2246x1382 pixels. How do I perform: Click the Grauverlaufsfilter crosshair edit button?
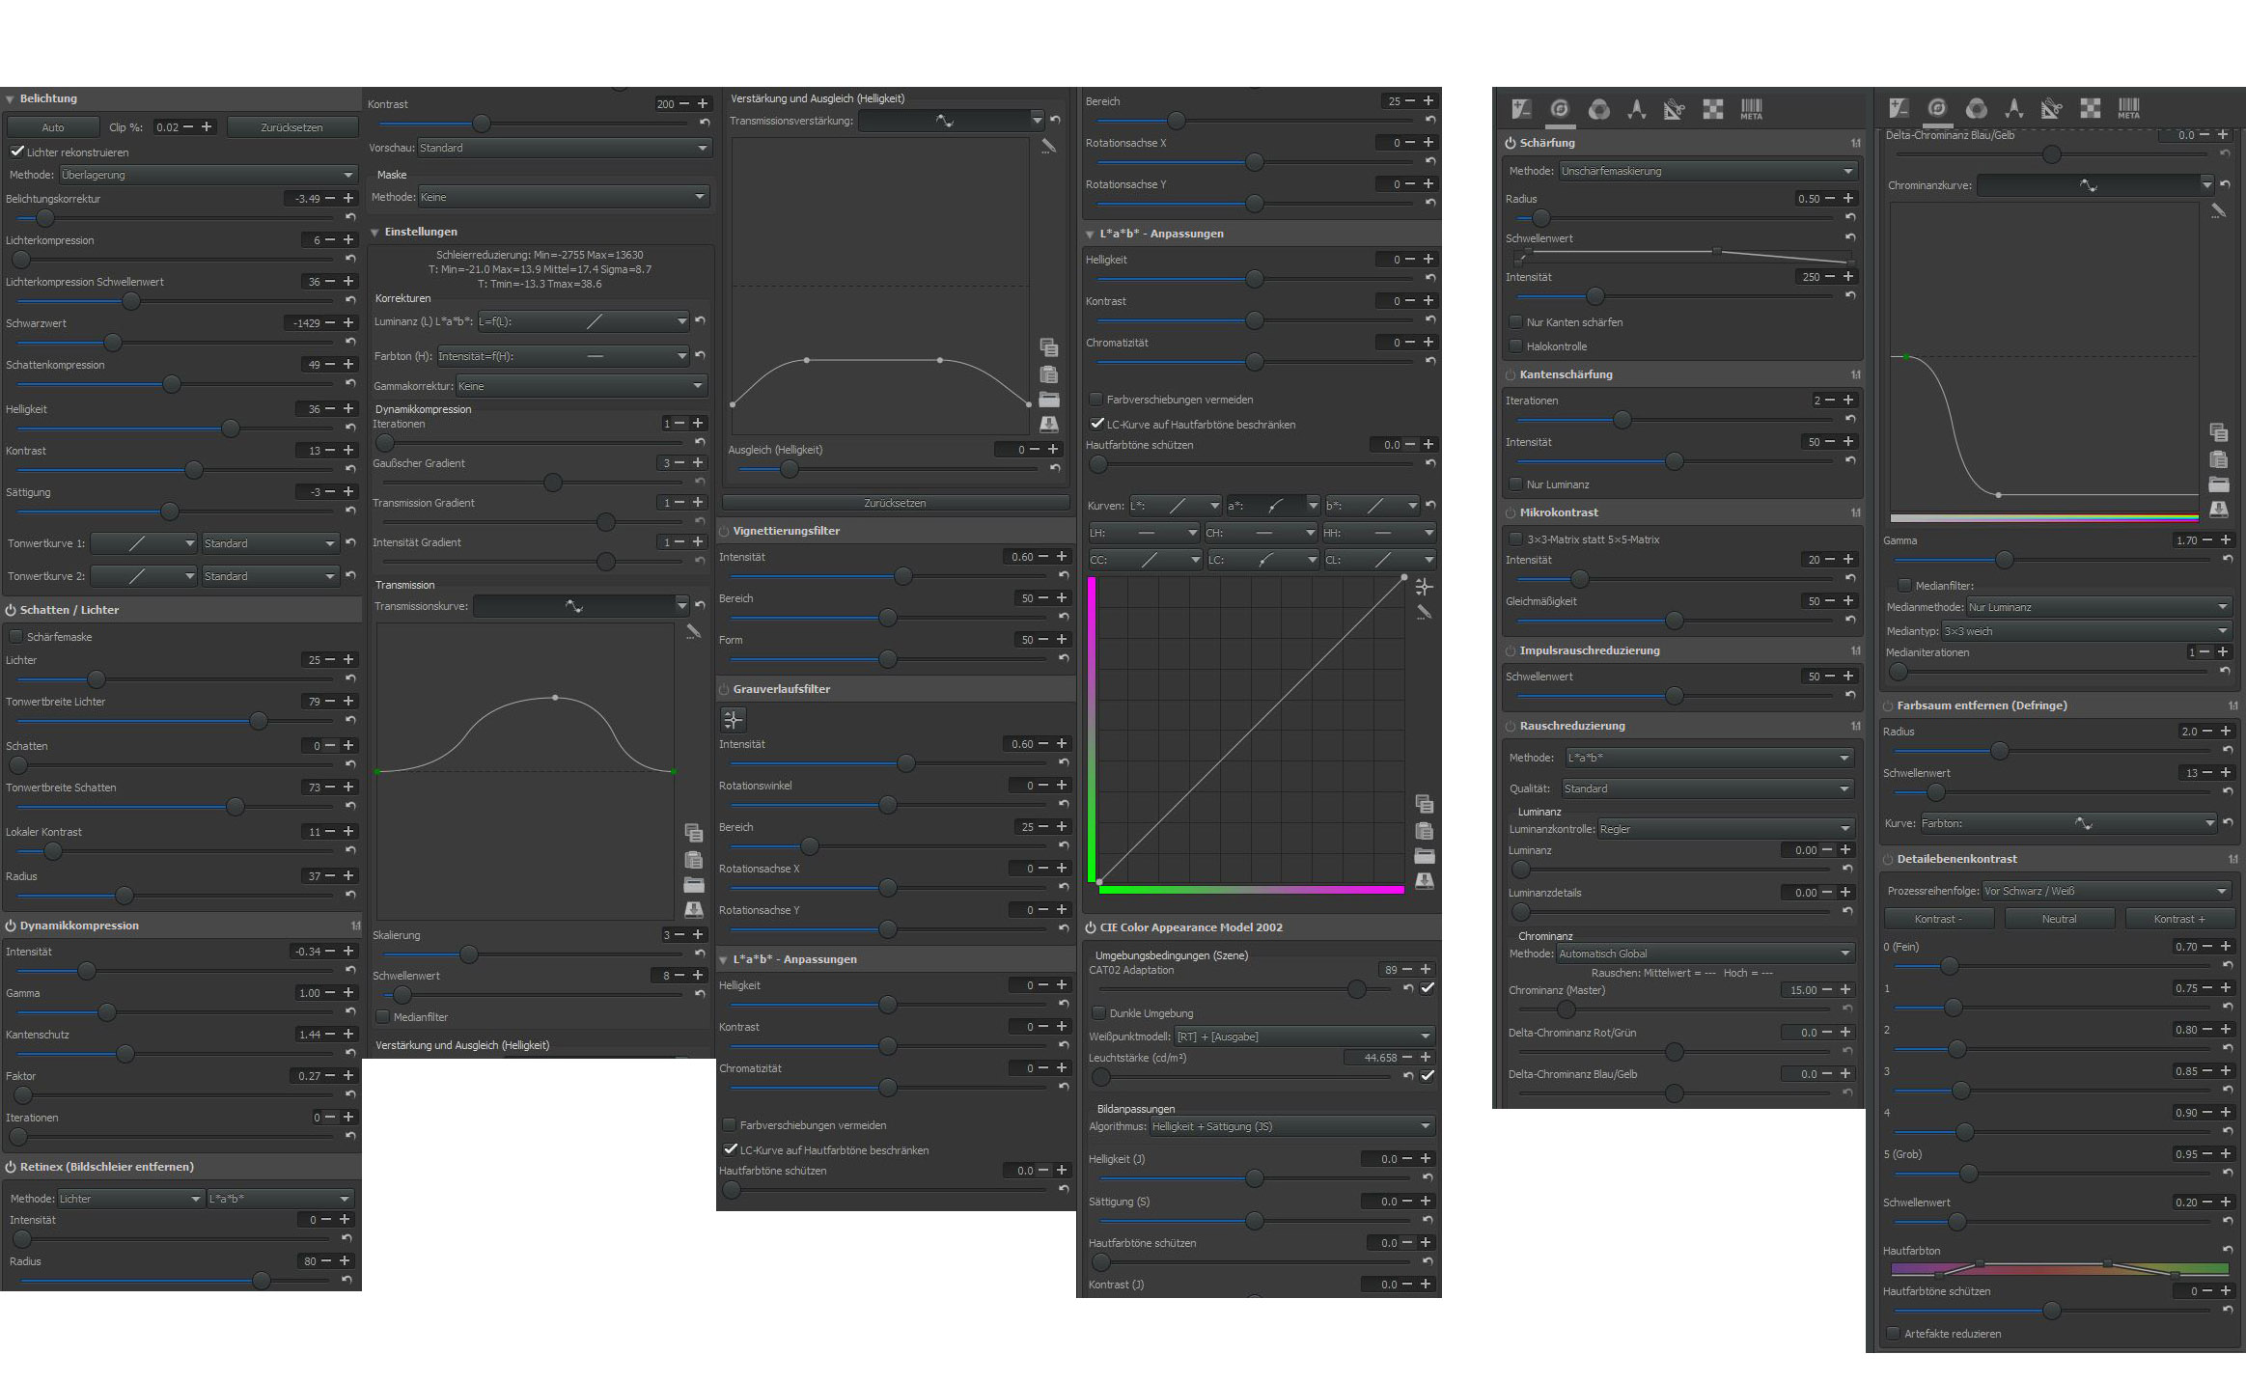point(734,719)
